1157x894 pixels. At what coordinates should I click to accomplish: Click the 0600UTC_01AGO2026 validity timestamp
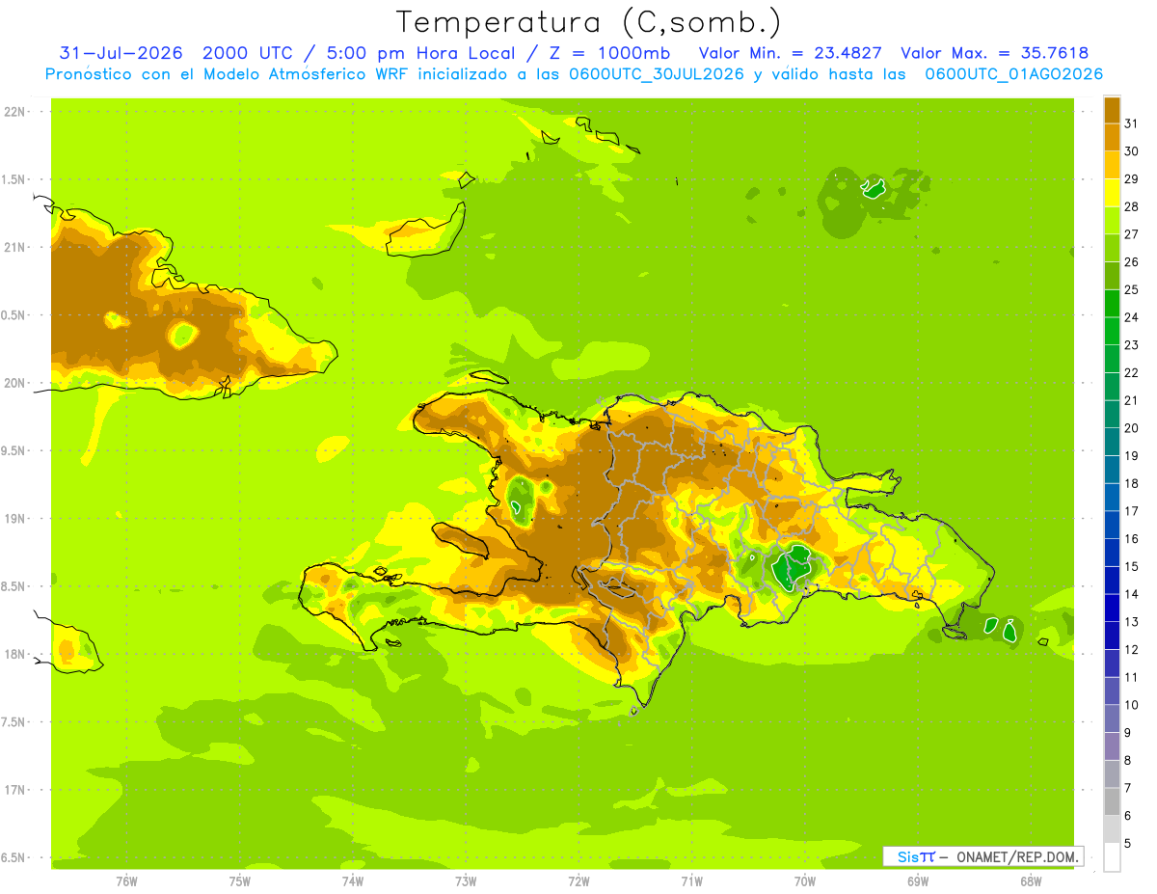coord(1014,74)
